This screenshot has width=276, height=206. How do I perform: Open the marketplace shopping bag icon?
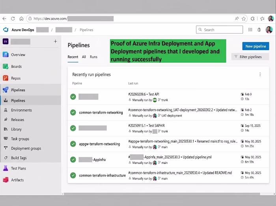259,30
